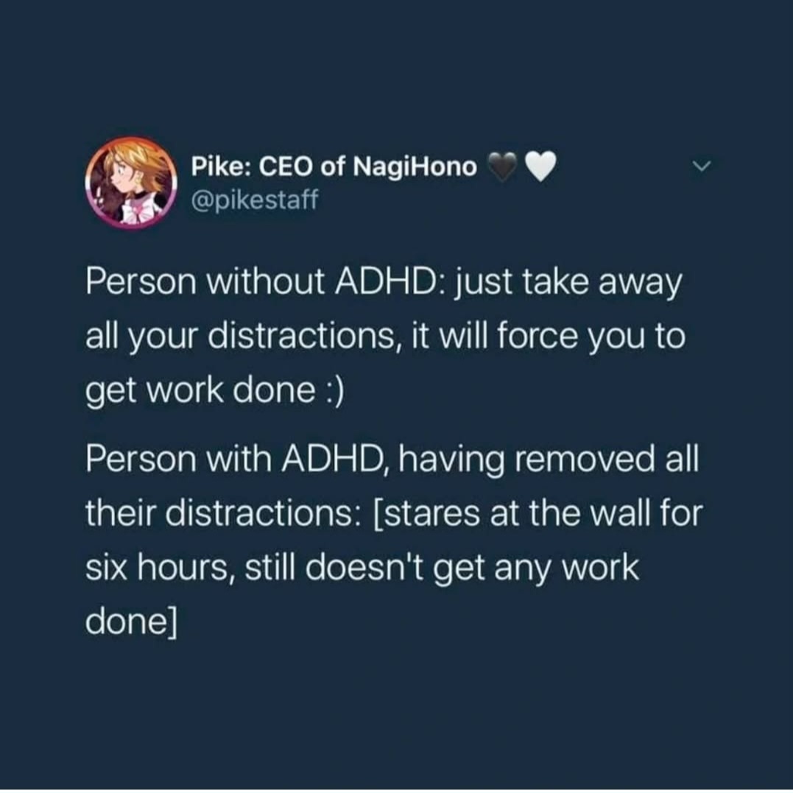The image size is (793, 793).
Task: Click the black heart emoji
Action: [x=502, y=167]
